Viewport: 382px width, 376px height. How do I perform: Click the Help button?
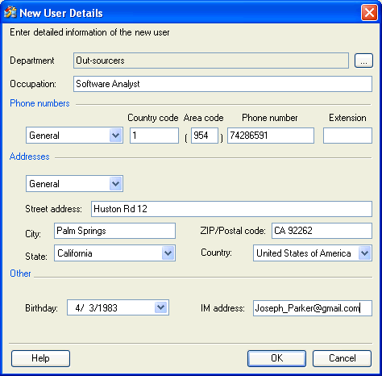click(40, 358)
